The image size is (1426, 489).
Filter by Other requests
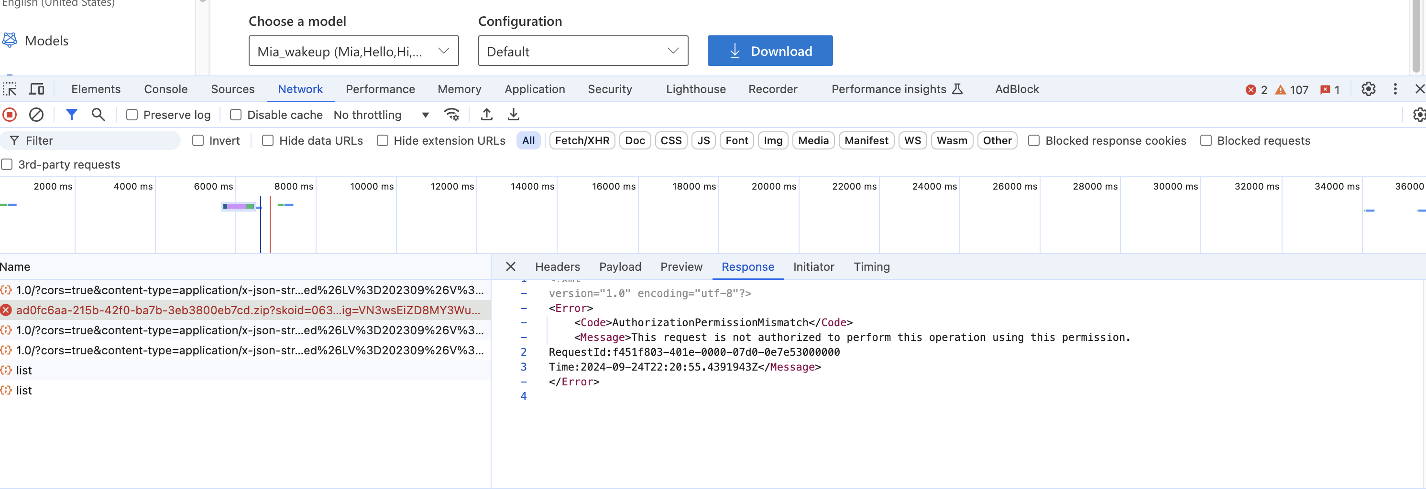click(997, 140)
